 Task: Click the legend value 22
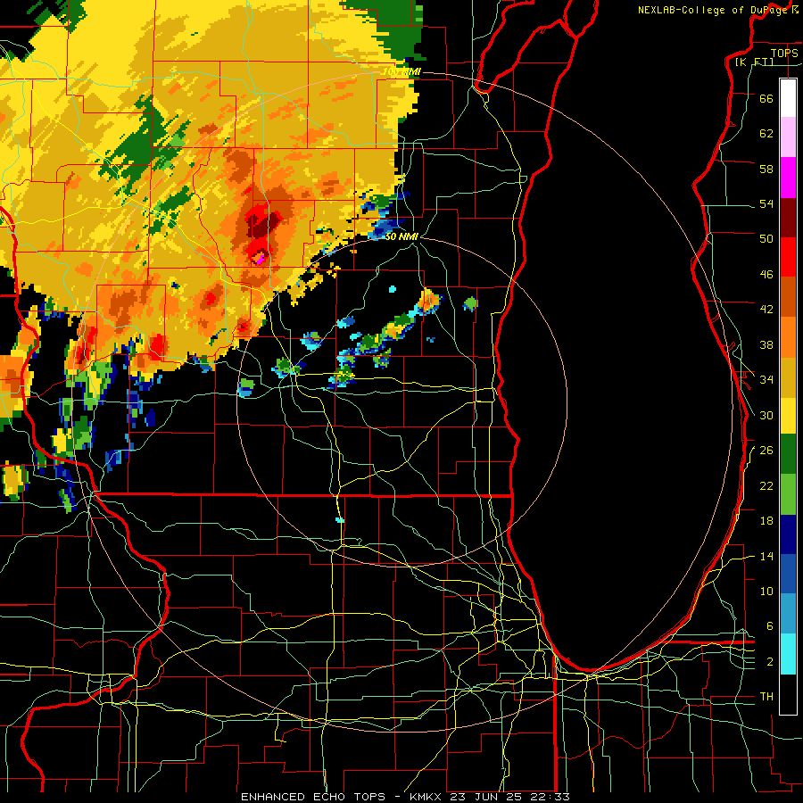(766, 485)
